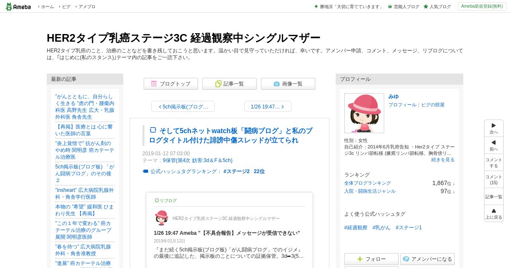Open 芸能人ブログ link
The image size is (510, 268).
coord(403,7)
